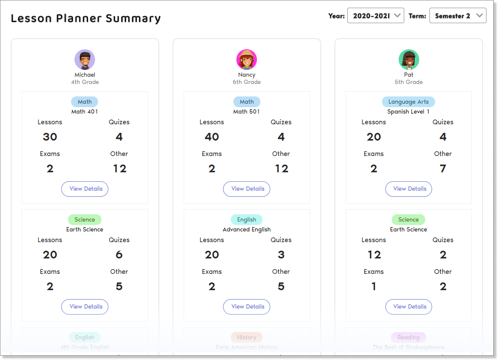498x360 pixels.
Task: Click lesson count 30 in Math 401
Action: coord(50,137)
